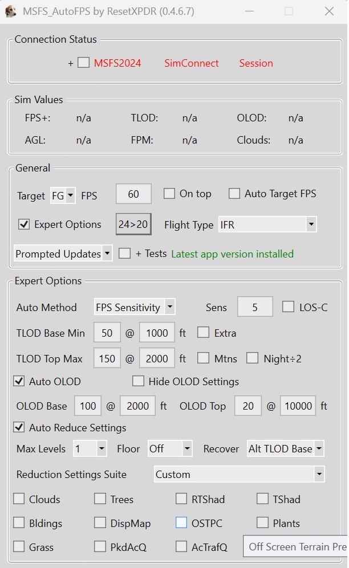Tick the OSTPC checkbox
This screenshot has height=568, width=349.
point(181,523)
